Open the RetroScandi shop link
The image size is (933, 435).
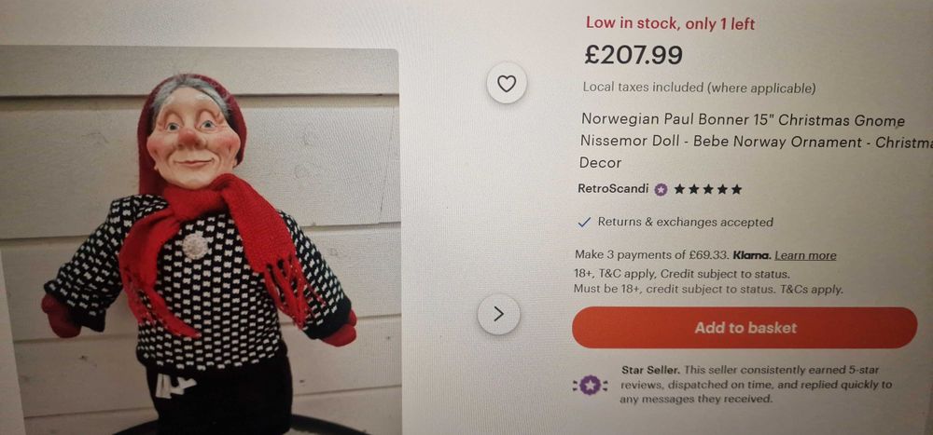613,188
